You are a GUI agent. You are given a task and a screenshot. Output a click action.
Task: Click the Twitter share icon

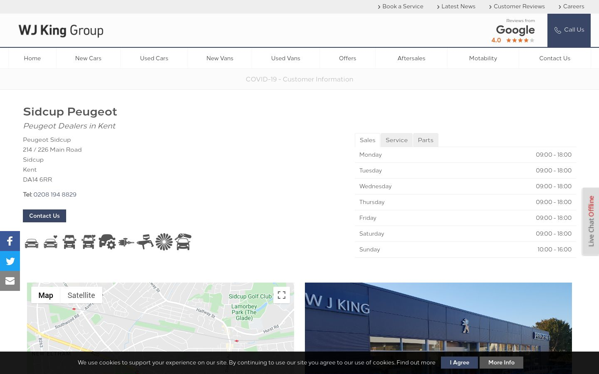point(10,261)
